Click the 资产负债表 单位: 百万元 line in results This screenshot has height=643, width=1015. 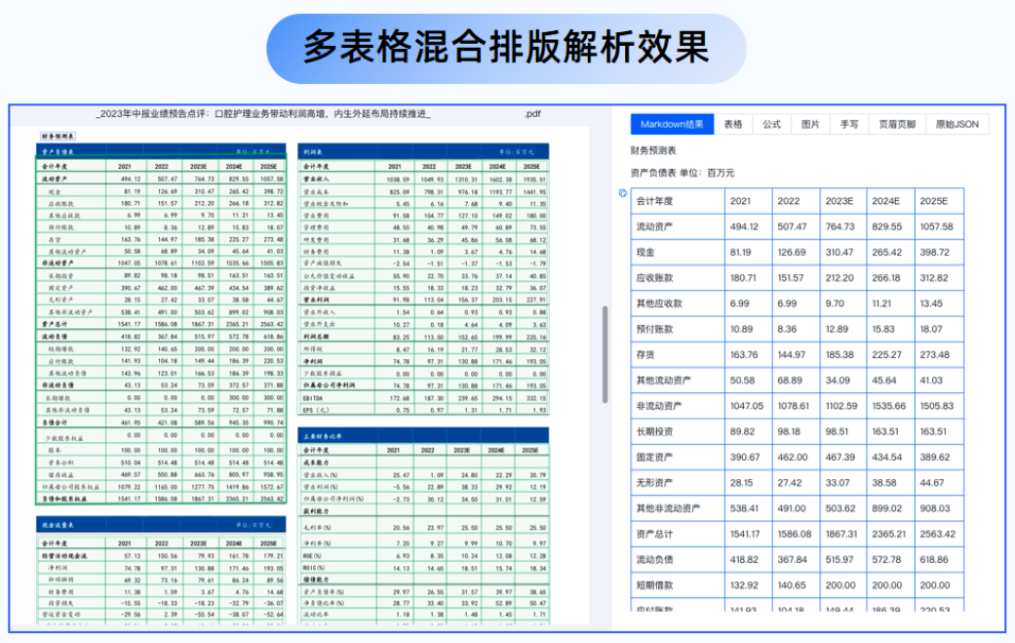(683, 173)
